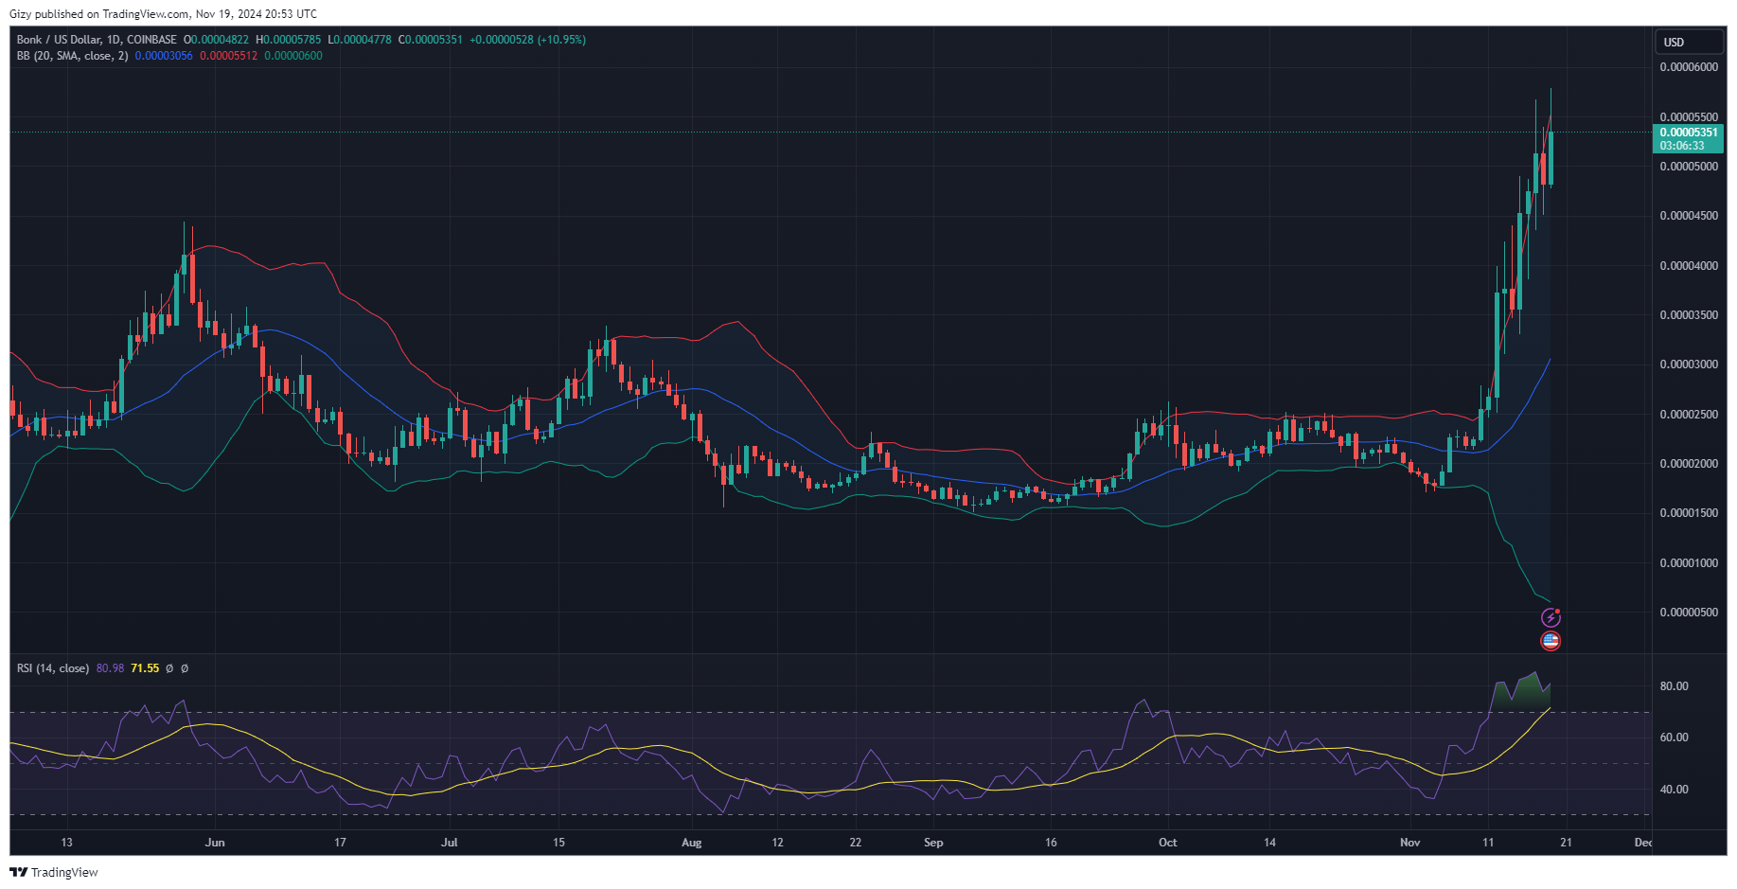Click the change value +0.00000528 (+10.95%)
This screenshot has height=889, width=1737.
coord(528,40)
